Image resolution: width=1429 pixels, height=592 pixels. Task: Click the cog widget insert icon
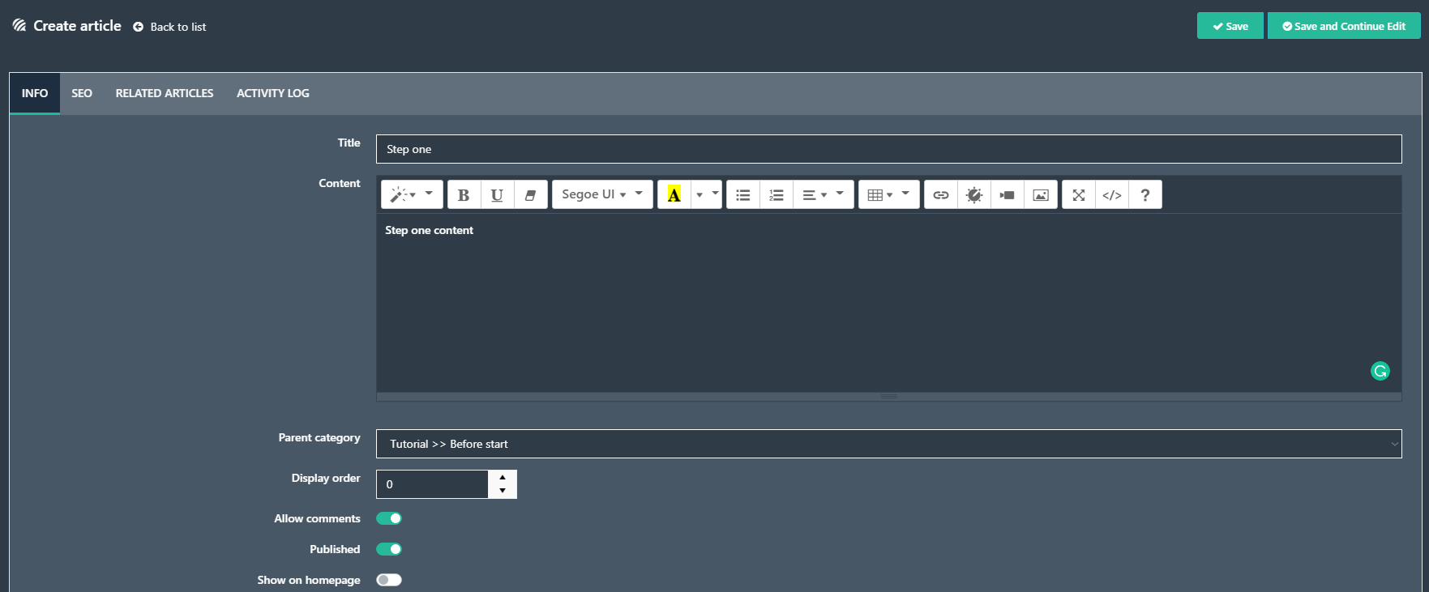[x=973, y=194]
